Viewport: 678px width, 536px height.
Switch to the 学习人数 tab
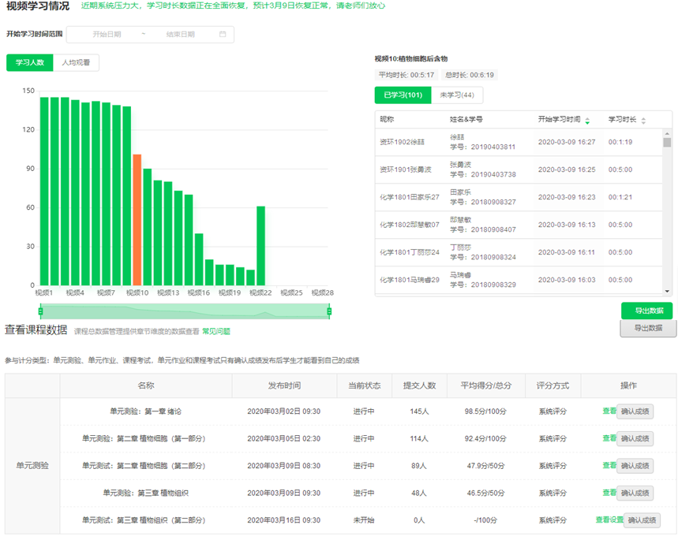click(x=30, y=62)
